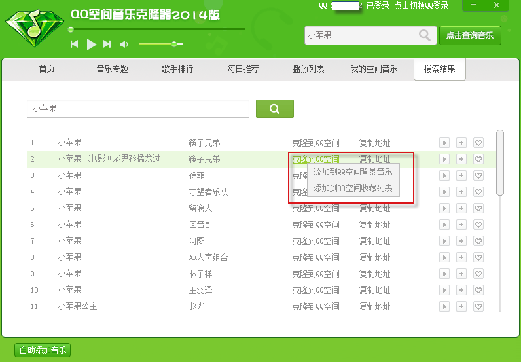Click 克隆到QQ空间 for row 1 筷子兄弟

(315, 143)
